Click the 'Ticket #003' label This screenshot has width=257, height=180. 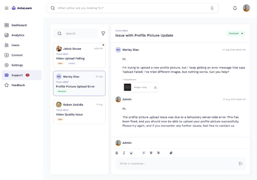[62, 110]
